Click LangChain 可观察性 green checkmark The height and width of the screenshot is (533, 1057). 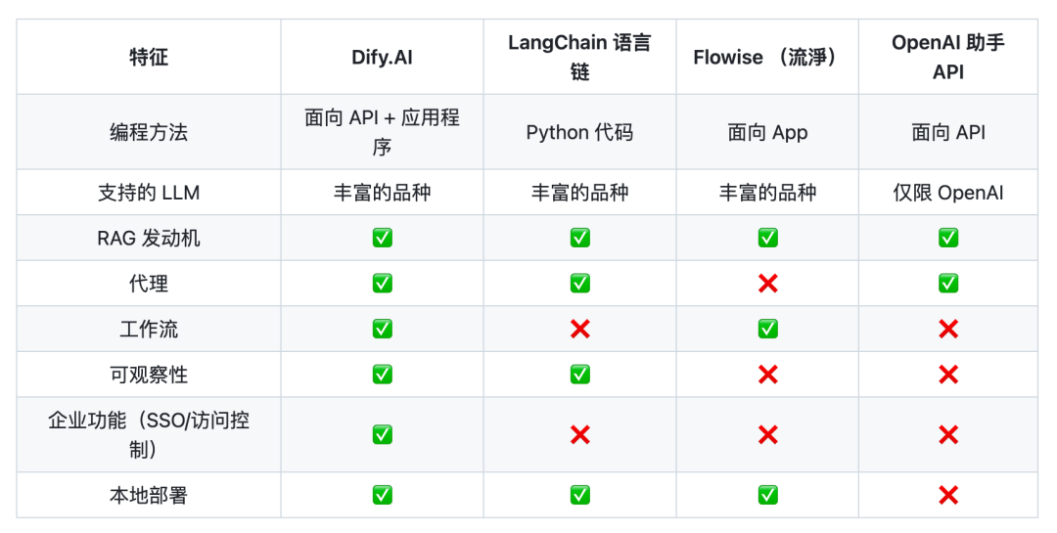[x=579, y=375]
